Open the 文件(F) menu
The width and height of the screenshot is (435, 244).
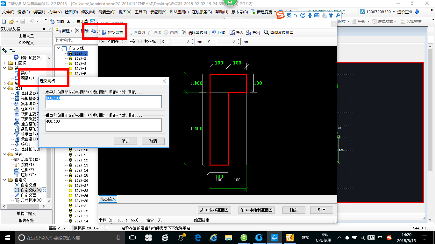click(x=8, y=12)
